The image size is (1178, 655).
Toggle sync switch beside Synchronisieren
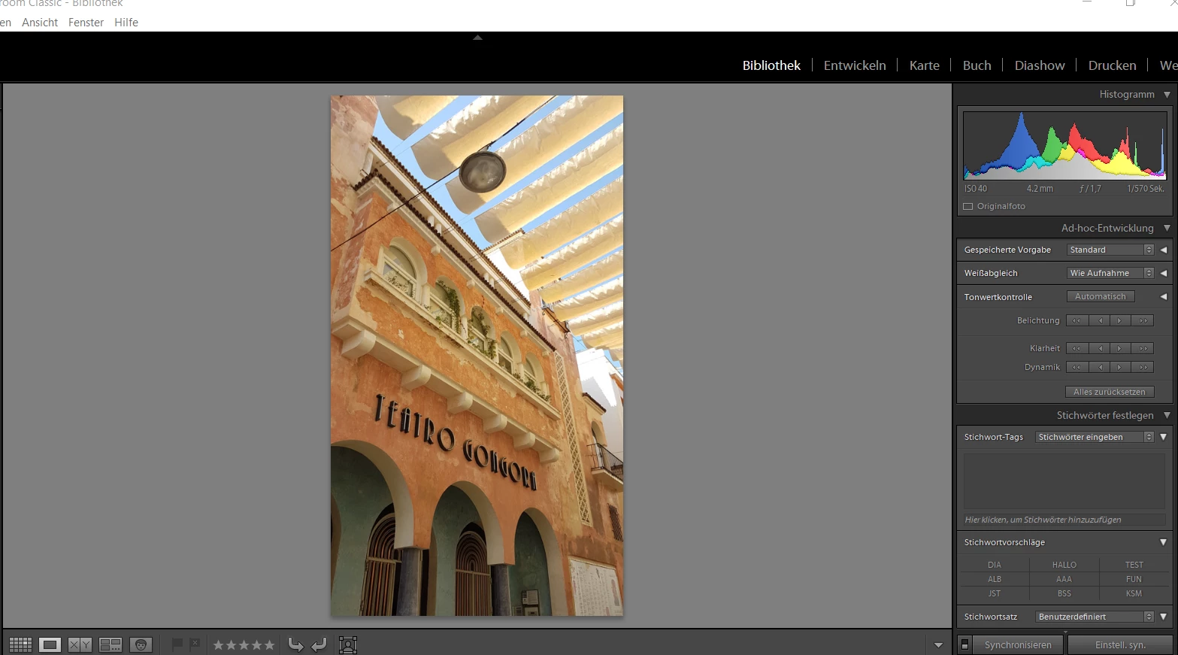(965, 644)
